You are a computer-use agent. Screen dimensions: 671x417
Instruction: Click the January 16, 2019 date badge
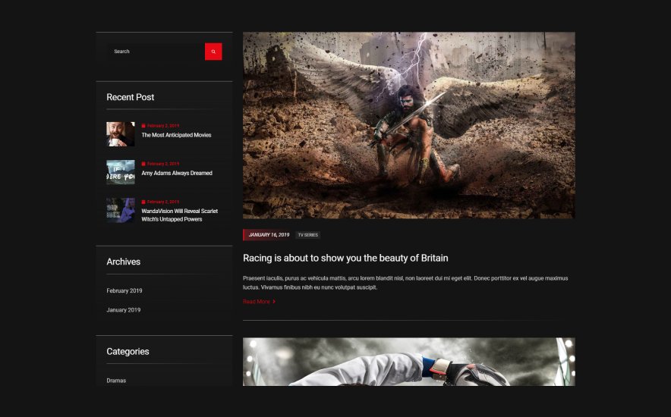click(x=267, y=235)
